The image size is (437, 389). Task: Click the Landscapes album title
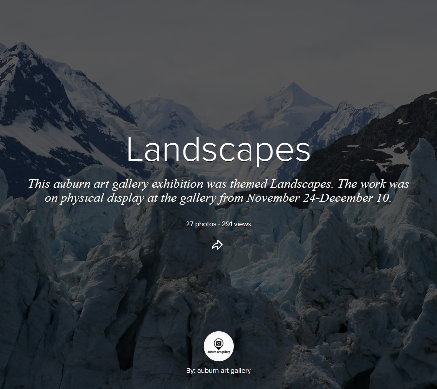click(218, 150)
